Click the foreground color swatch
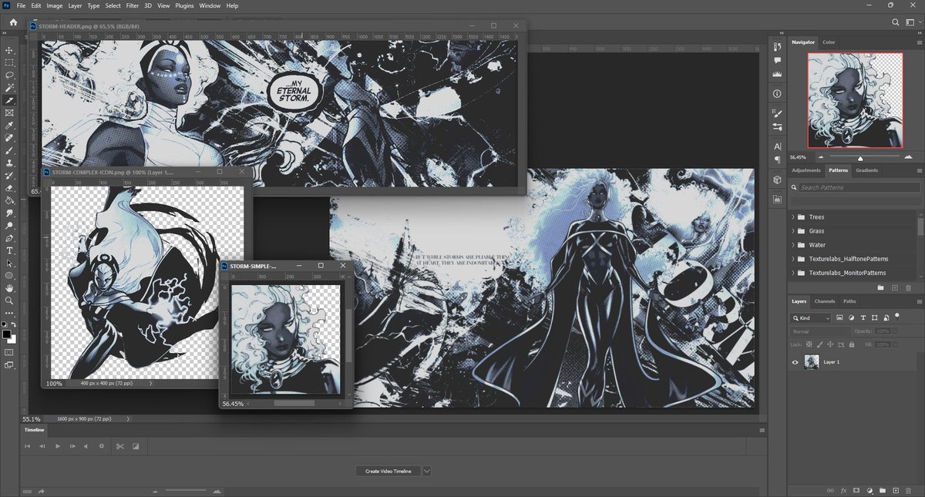Viewport: 925px width, 497px height. (x=7, y=334)
